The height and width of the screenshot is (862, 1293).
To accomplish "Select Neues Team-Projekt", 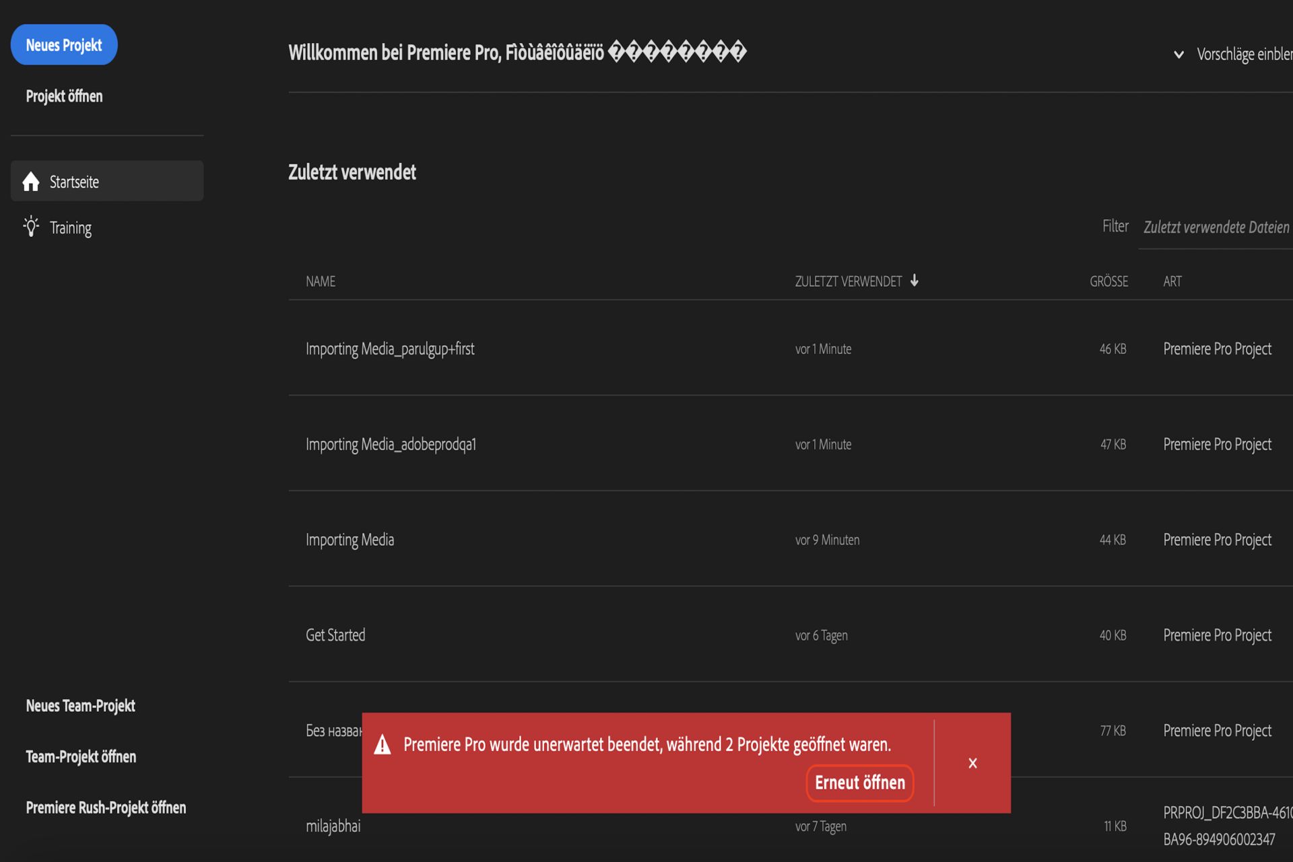I will [x=80, y=706].
